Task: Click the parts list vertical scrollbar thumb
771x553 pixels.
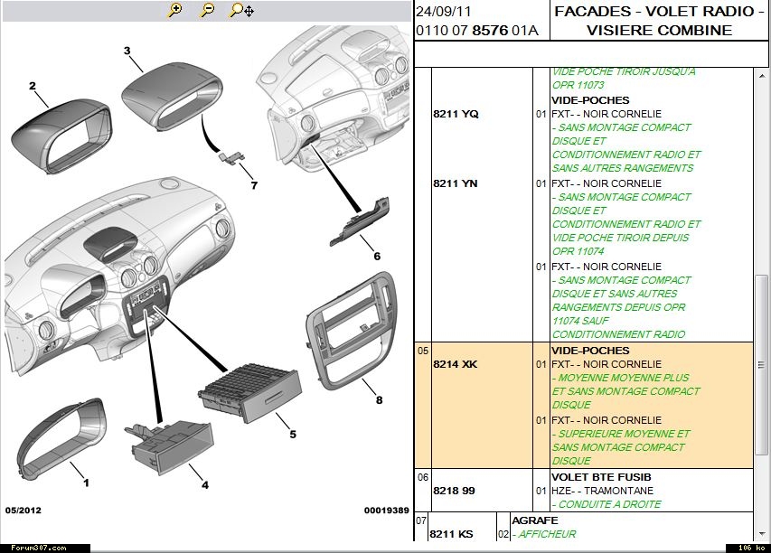Action: [x=762, y=377]
